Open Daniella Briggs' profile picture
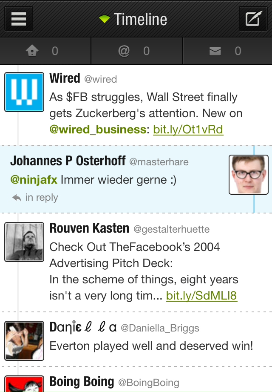The height and width of the screenshot is (392, 272). 24,341
